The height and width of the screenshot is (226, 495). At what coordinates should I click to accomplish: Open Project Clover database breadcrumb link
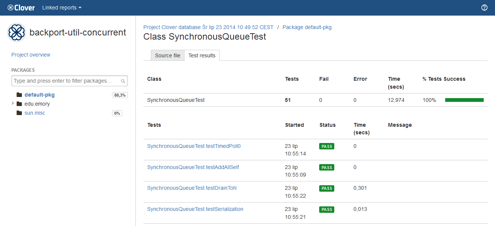tap(208, 27)
